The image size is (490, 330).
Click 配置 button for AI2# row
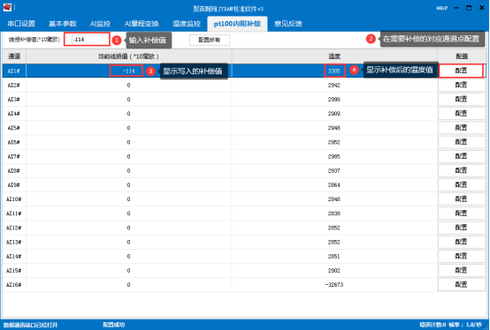click(x=461, y=85)
